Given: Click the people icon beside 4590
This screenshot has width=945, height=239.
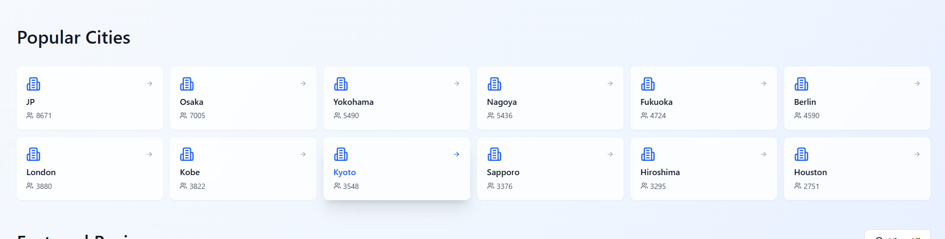Looking at the screenshot, I should [x=797, y=116].
